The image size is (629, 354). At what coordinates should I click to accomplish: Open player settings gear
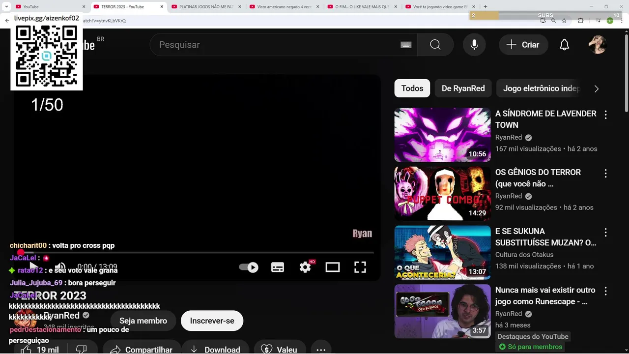click(305, 267)
